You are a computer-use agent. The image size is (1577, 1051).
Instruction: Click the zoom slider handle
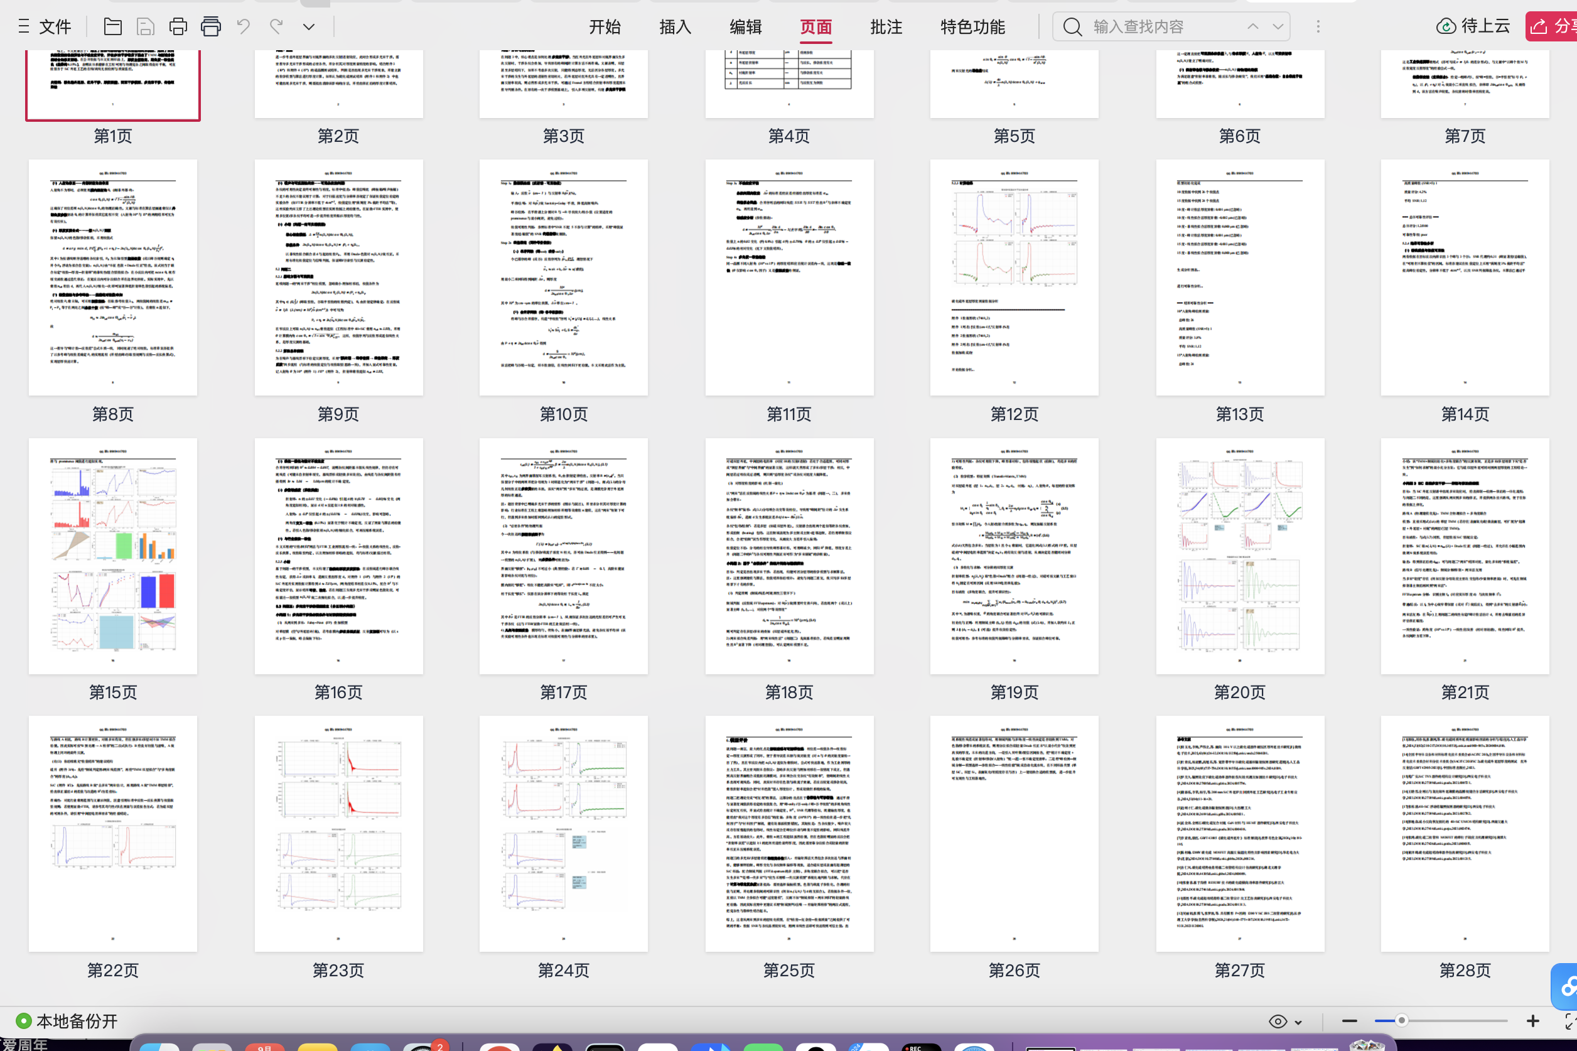[x=1401, y=1021]
